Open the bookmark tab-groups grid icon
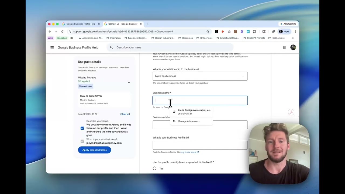This screenshot has width=345, height=194. coord(72,38)
